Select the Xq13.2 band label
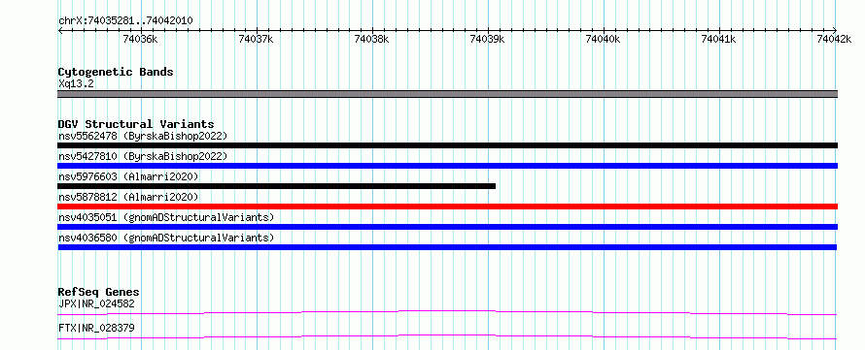 click(76, 84)
